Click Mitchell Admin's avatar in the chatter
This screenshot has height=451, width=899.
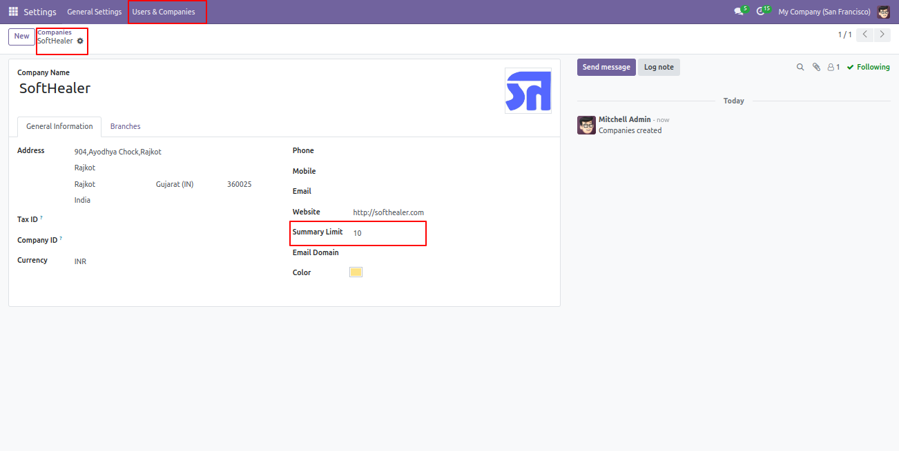[586, 125]
